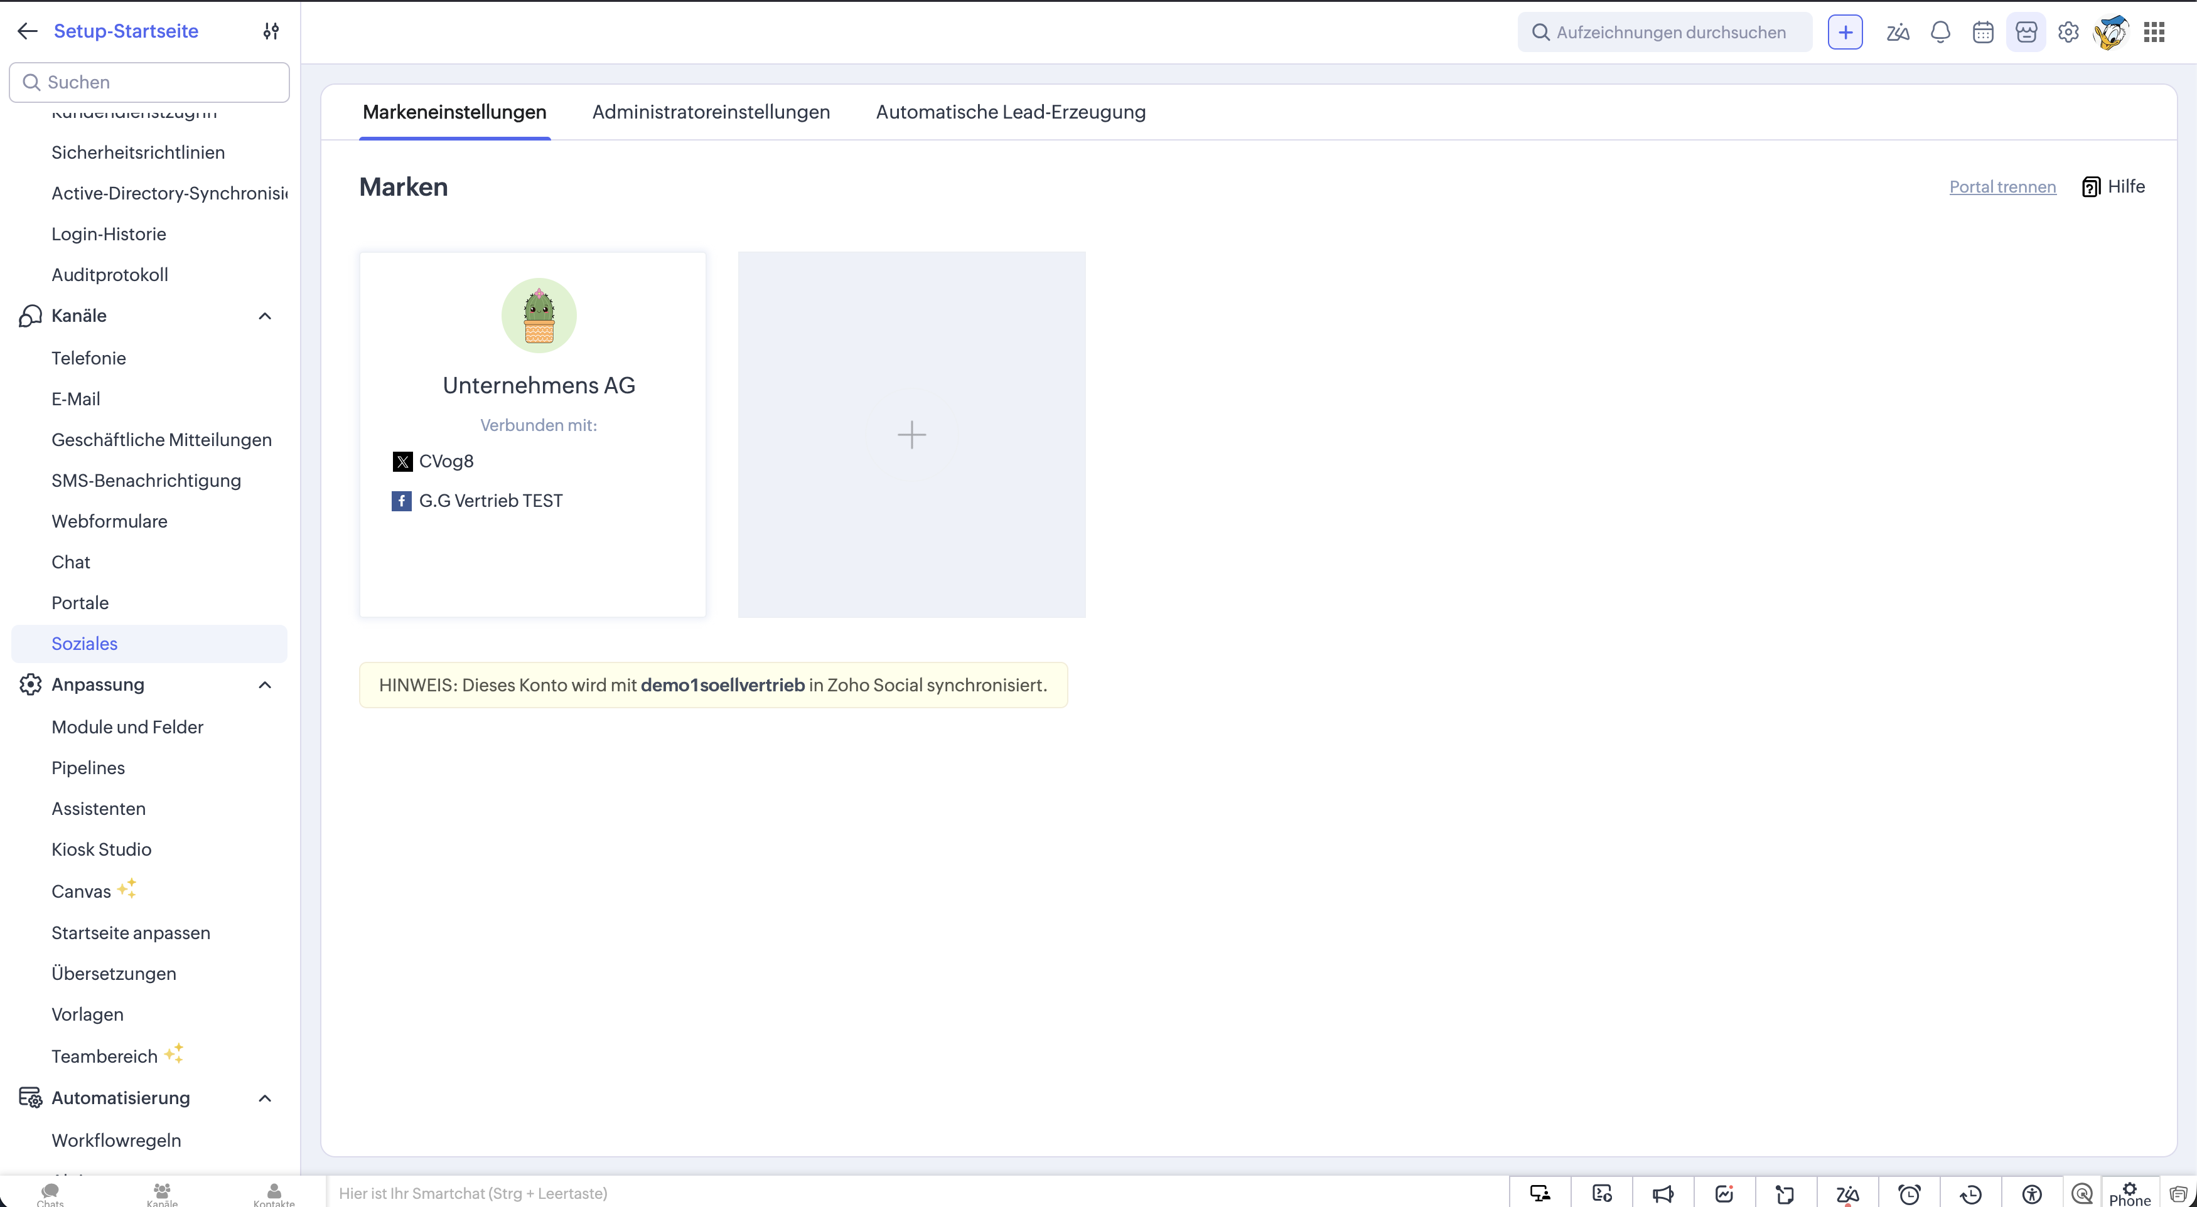The image size is (2197, 1207).
Task: Open Kiosk Studio in the sidebar
Action: [x=102, y=850]
